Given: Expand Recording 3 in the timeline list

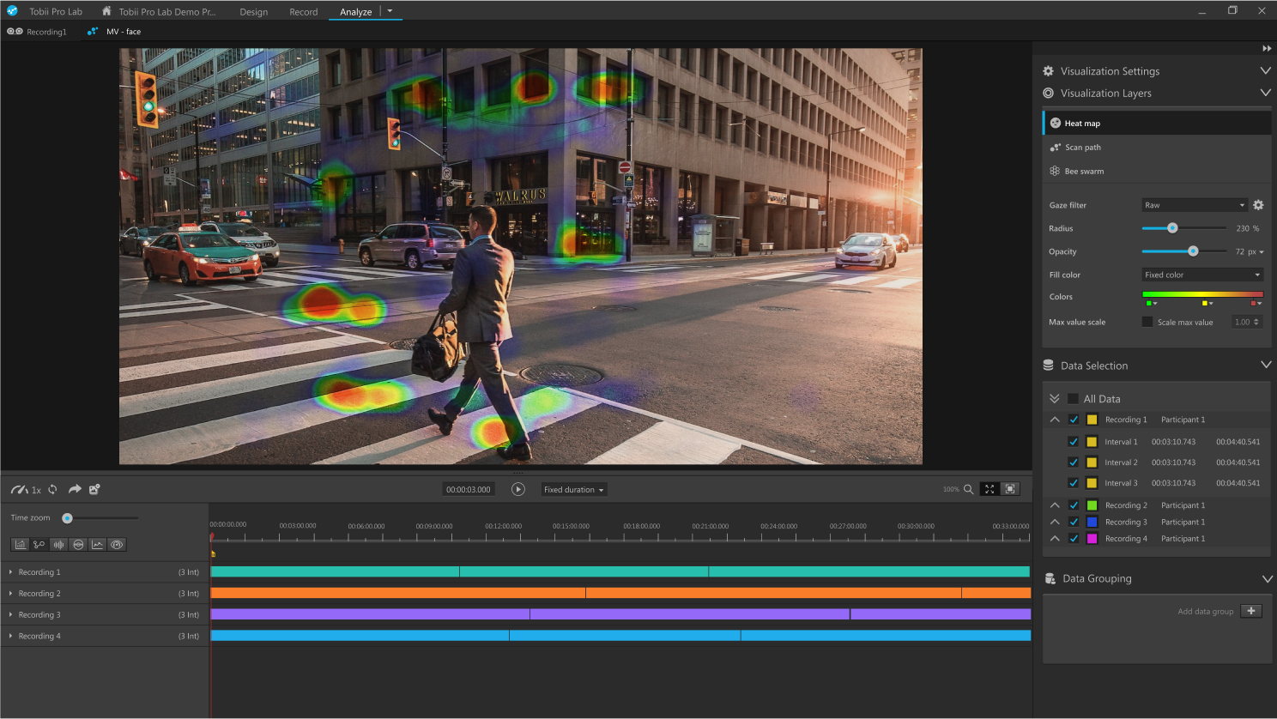Looking at the screenshot, I should (x=10, y=615).
